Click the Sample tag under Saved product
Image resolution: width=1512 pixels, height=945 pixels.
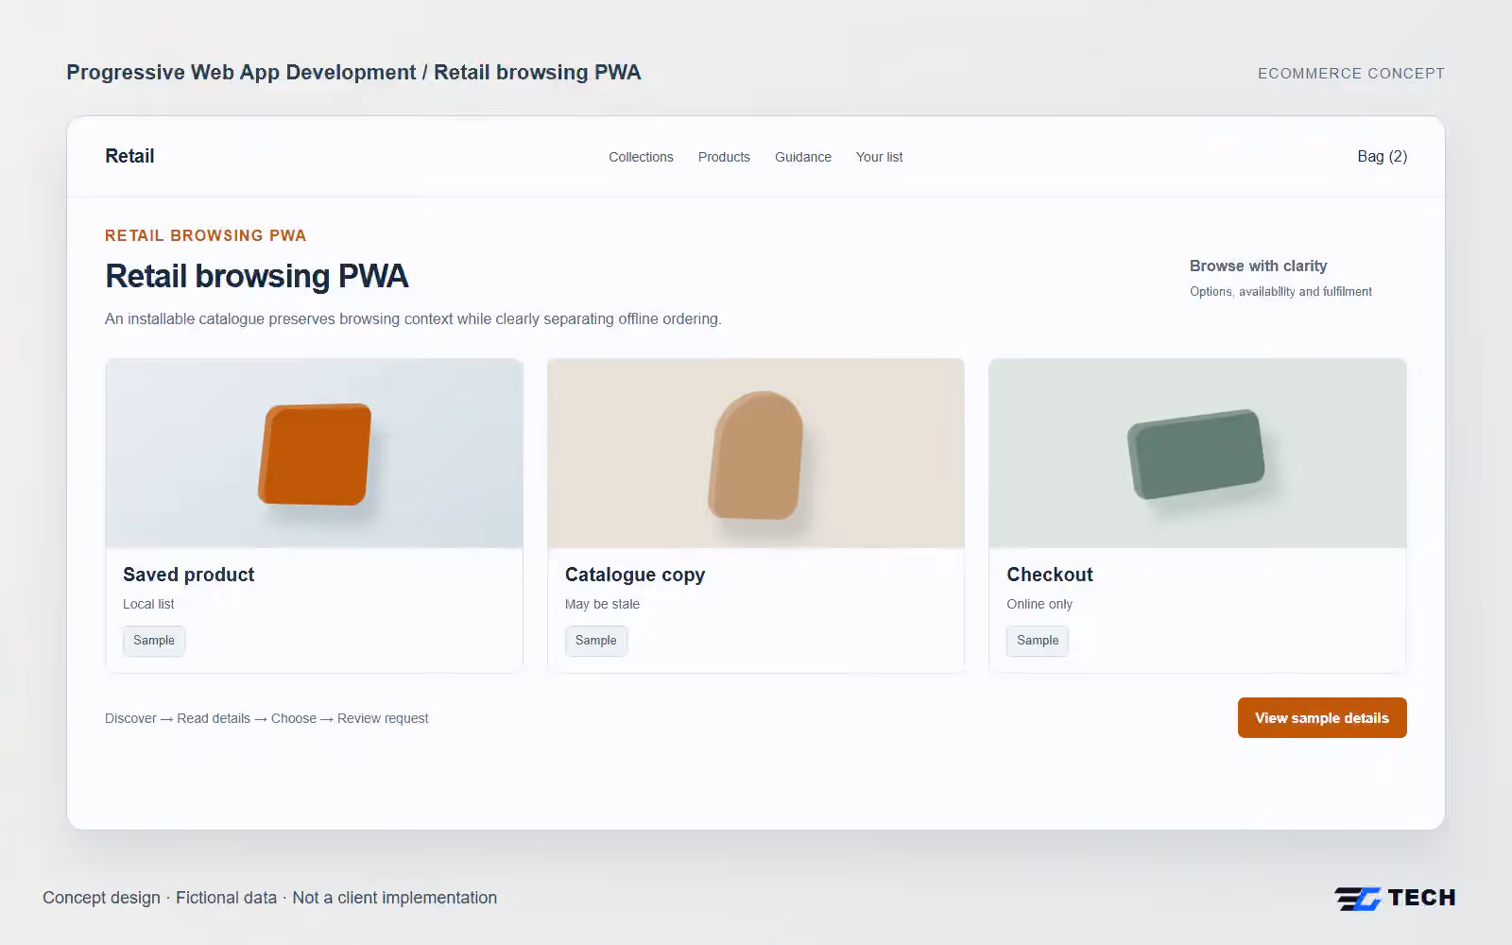pyautogui.click(x=154, y=641)
